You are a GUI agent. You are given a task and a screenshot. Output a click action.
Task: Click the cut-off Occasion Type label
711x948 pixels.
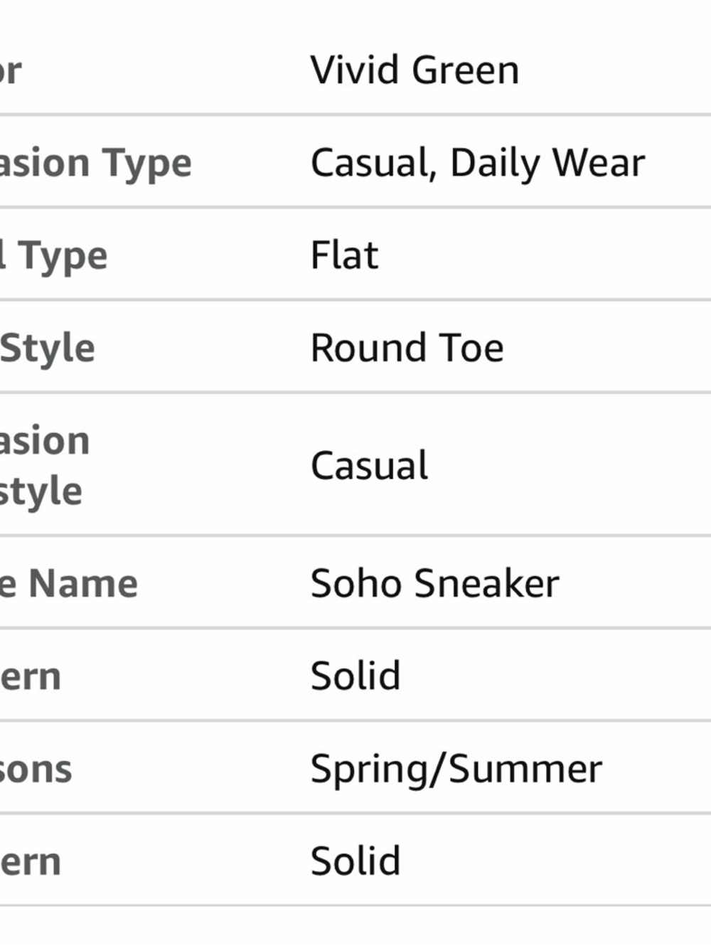pyautogui.click(x=96, y=163)
